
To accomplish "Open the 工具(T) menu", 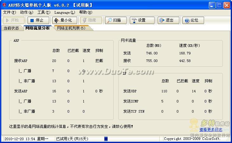I will pyautogui.click(x=44, y=12).
